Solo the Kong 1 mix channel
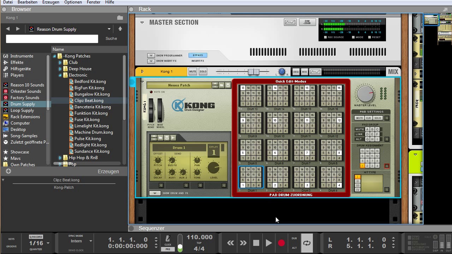This screenshot has height=254, width=452. point(203,72)
